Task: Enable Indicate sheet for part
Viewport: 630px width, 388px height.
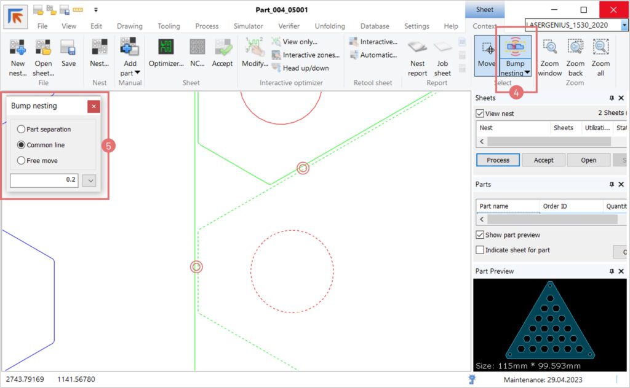Action: click(x=480, y=250)
